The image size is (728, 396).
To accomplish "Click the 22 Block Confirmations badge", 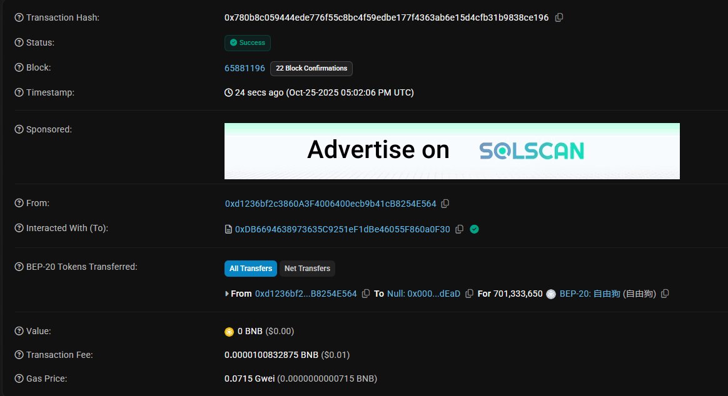I will 311,68.
